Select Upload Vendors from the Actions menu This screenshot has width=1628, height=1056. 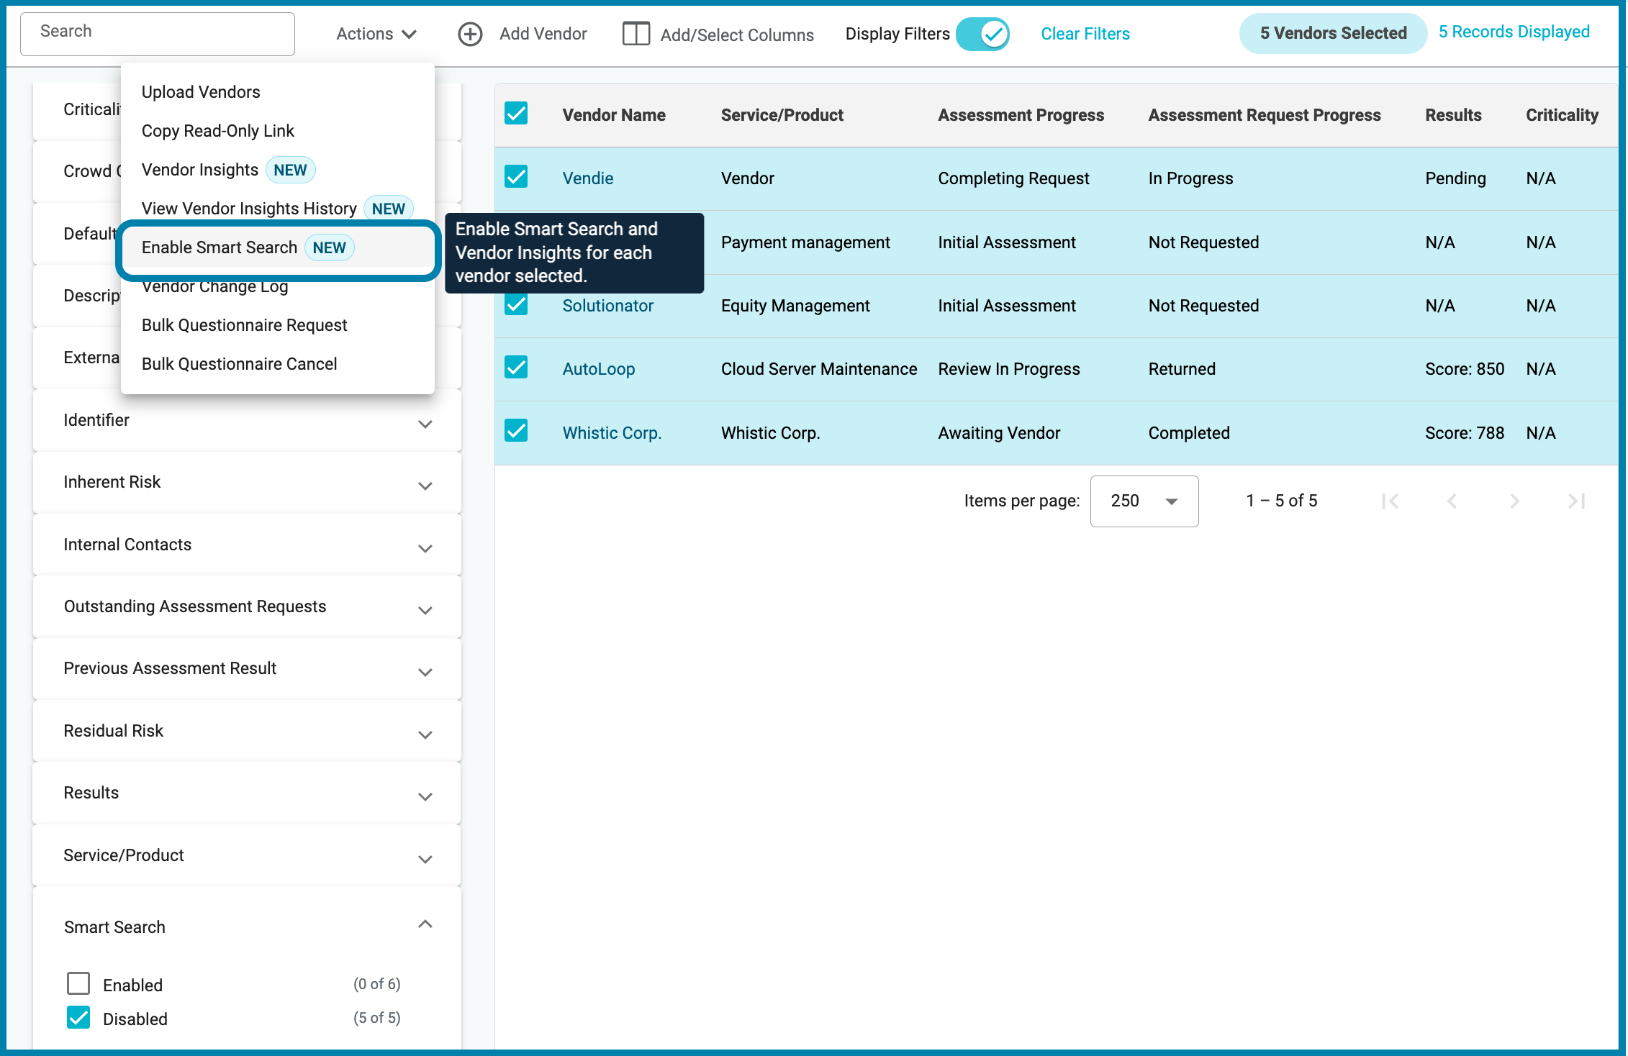click(x=201, y=91)
